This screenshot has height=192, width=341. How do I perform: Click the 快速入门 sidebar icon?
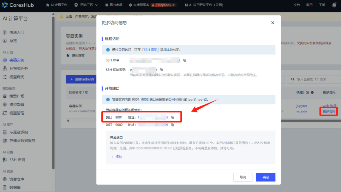[x=5, y=33]
